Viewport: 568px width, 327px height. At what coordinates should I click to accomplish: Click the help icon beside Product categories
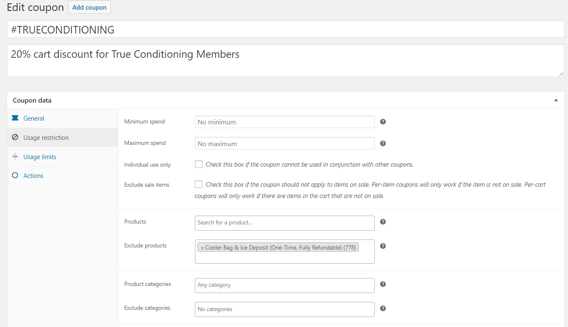[383, 284]
